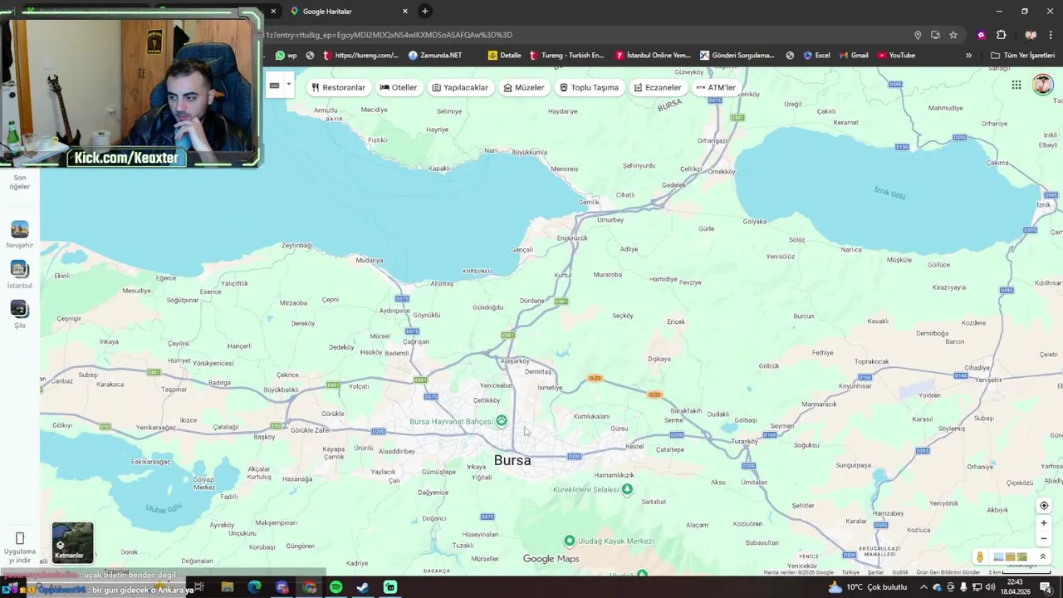
Task: Open Gönderi Sorgulama bookmark
Action: [737, 56]
